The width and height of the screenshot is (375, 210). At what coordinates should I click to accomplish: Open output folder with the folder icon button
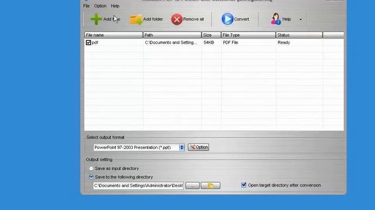tap(210, 185)
